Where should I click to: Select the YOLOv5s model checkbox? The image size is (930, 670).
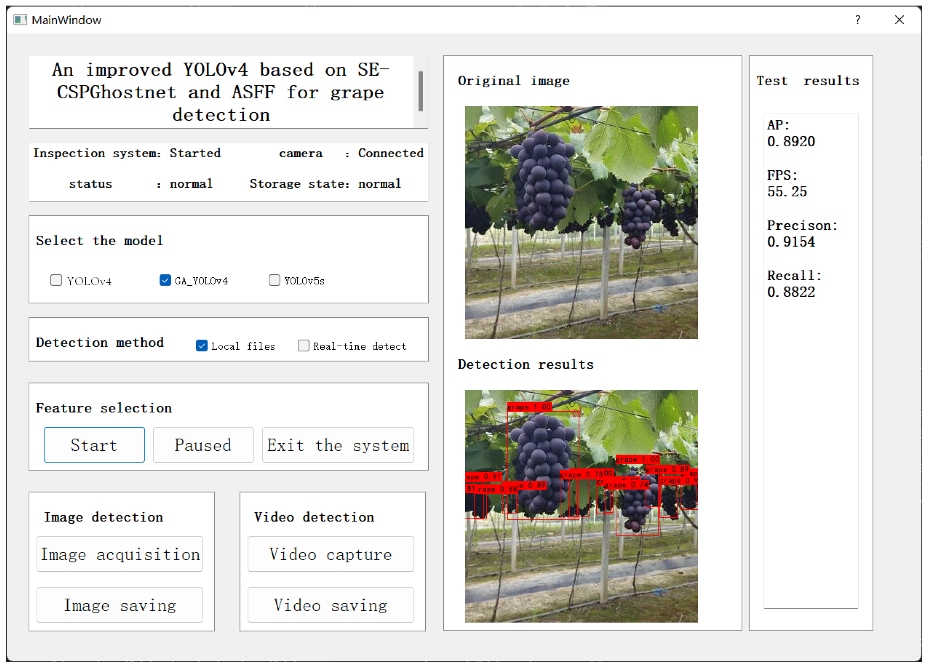point(274,280)
